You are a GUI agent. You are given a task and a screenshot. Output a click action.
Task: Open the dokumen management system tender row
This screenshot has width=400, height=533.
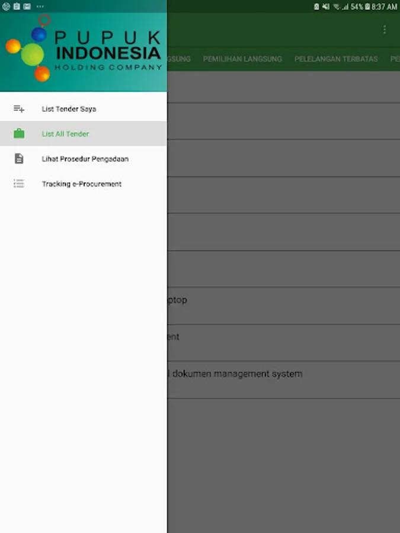click(283, 380)
